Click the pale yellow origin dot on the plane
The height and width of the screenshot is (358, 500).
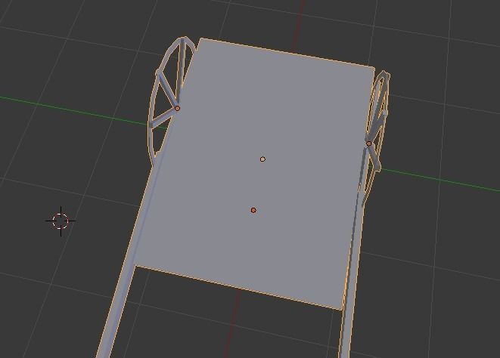[262, 159]
